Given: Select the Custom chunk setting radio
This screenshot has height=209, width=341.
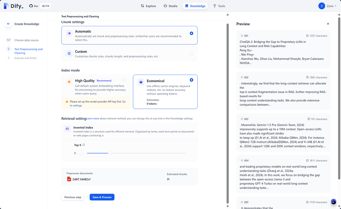Looking at the screenshot, I should coord(191,54).
